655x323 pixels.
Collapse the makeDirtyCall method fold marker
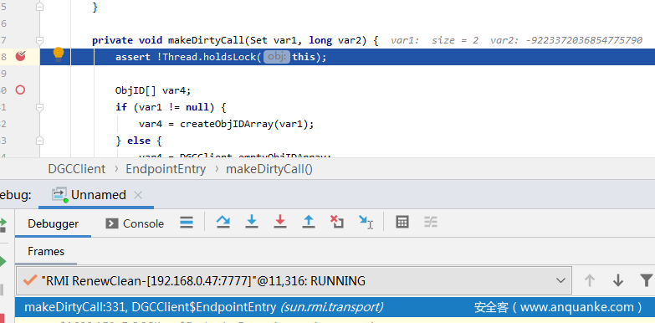tap(39, 40)
